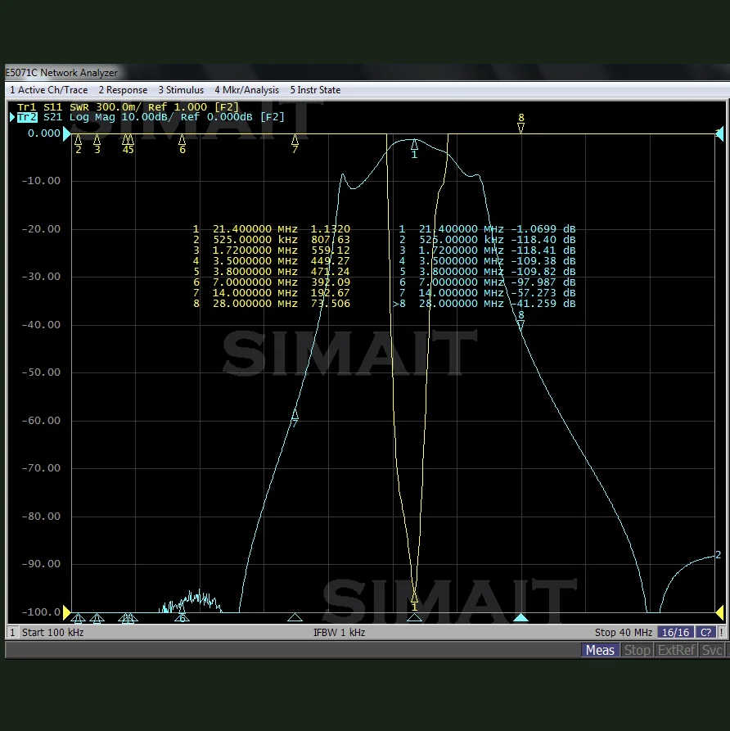The width and height of the screenshot is (730, 731).
Task: Open the 2 Response menu
Action: (123, 90)
